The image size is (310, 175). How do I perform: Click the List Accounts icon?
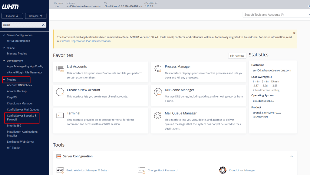coord(60,69)
